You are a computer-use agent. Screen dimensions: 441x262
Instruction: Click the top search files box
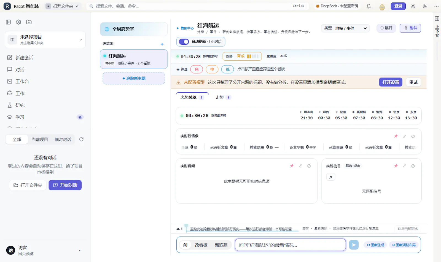pyautogui.click(x=197, y=6)
